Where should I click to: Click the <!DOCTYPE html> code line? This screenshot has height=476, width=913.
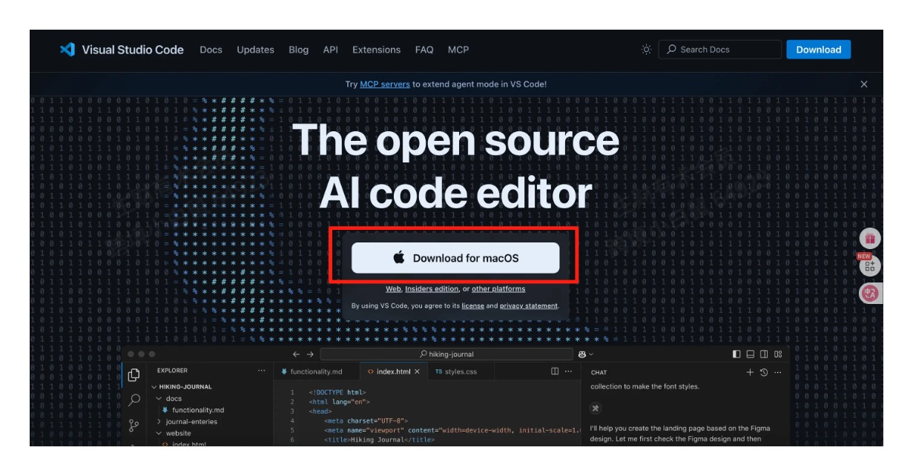click(337, 392)
